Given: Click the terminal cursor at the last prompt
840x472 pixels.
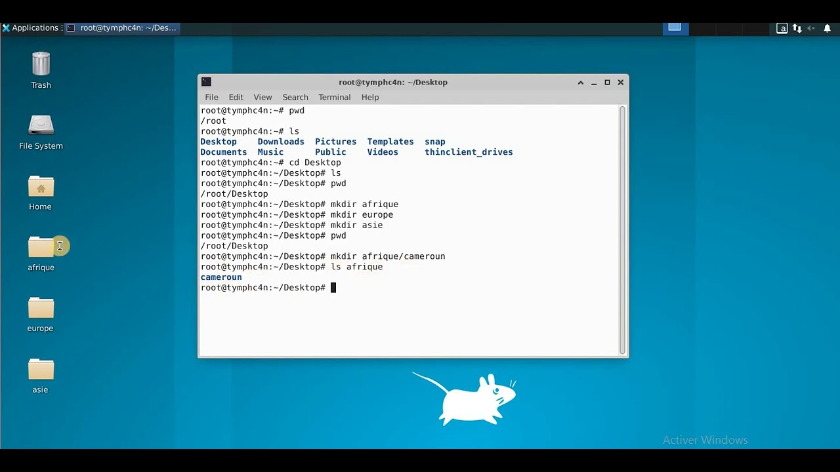Looking at the screenshot, I should click(333, 288).
